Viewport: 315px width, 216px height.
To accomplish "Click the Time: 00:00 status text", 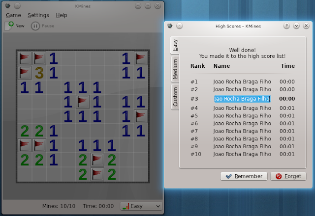I will click(x=98, y=206).
